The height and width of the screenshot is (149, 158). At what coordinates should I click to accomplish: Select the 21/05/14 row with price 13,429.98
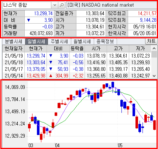click(x=77, y=76)
